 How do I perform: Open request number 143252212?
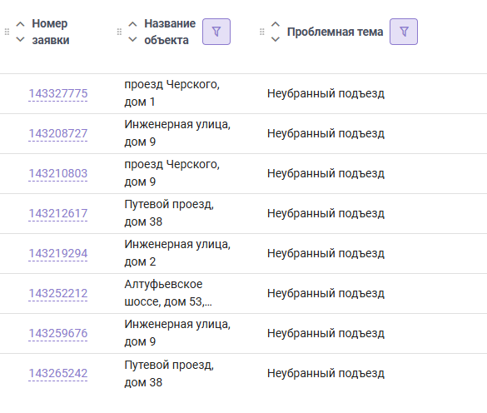tap(58, 293)
